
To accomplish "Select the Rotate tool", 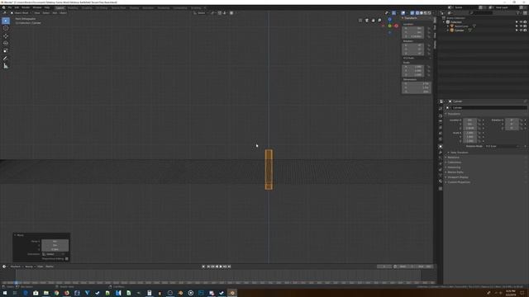I will click(x=6, y=43).
